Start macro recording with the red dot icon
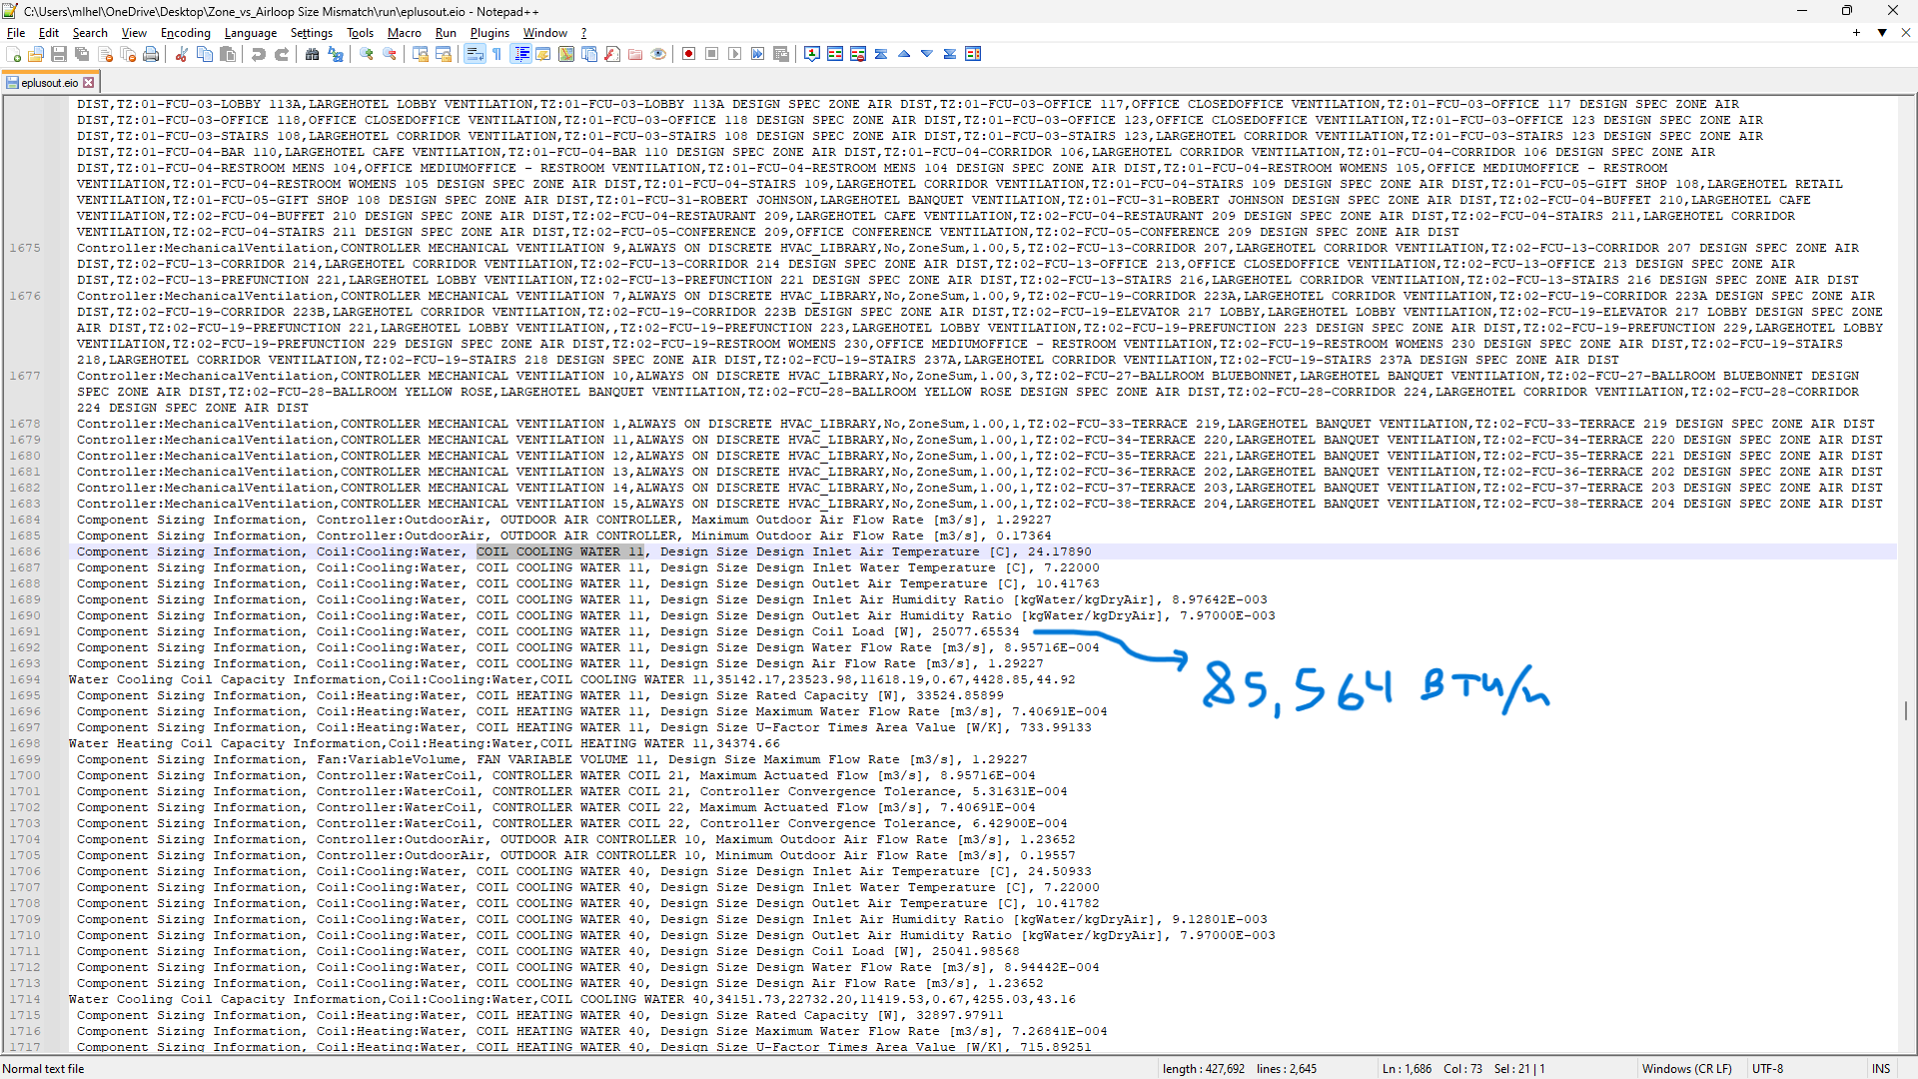1918x1079 pixels. 688,54
